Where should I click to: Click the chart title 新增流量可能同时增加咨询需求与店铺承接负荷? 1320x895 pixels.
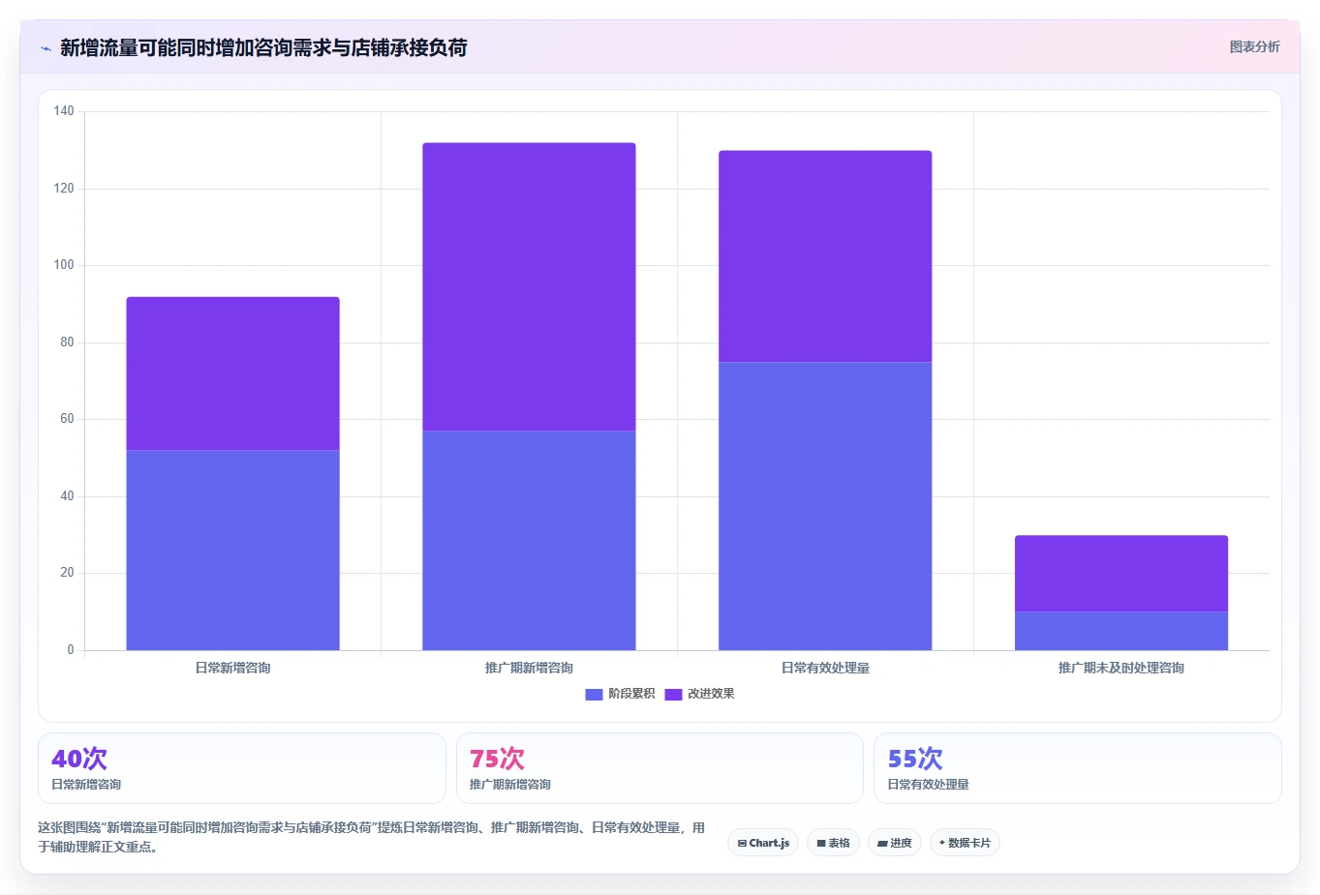tap(263, 47)
